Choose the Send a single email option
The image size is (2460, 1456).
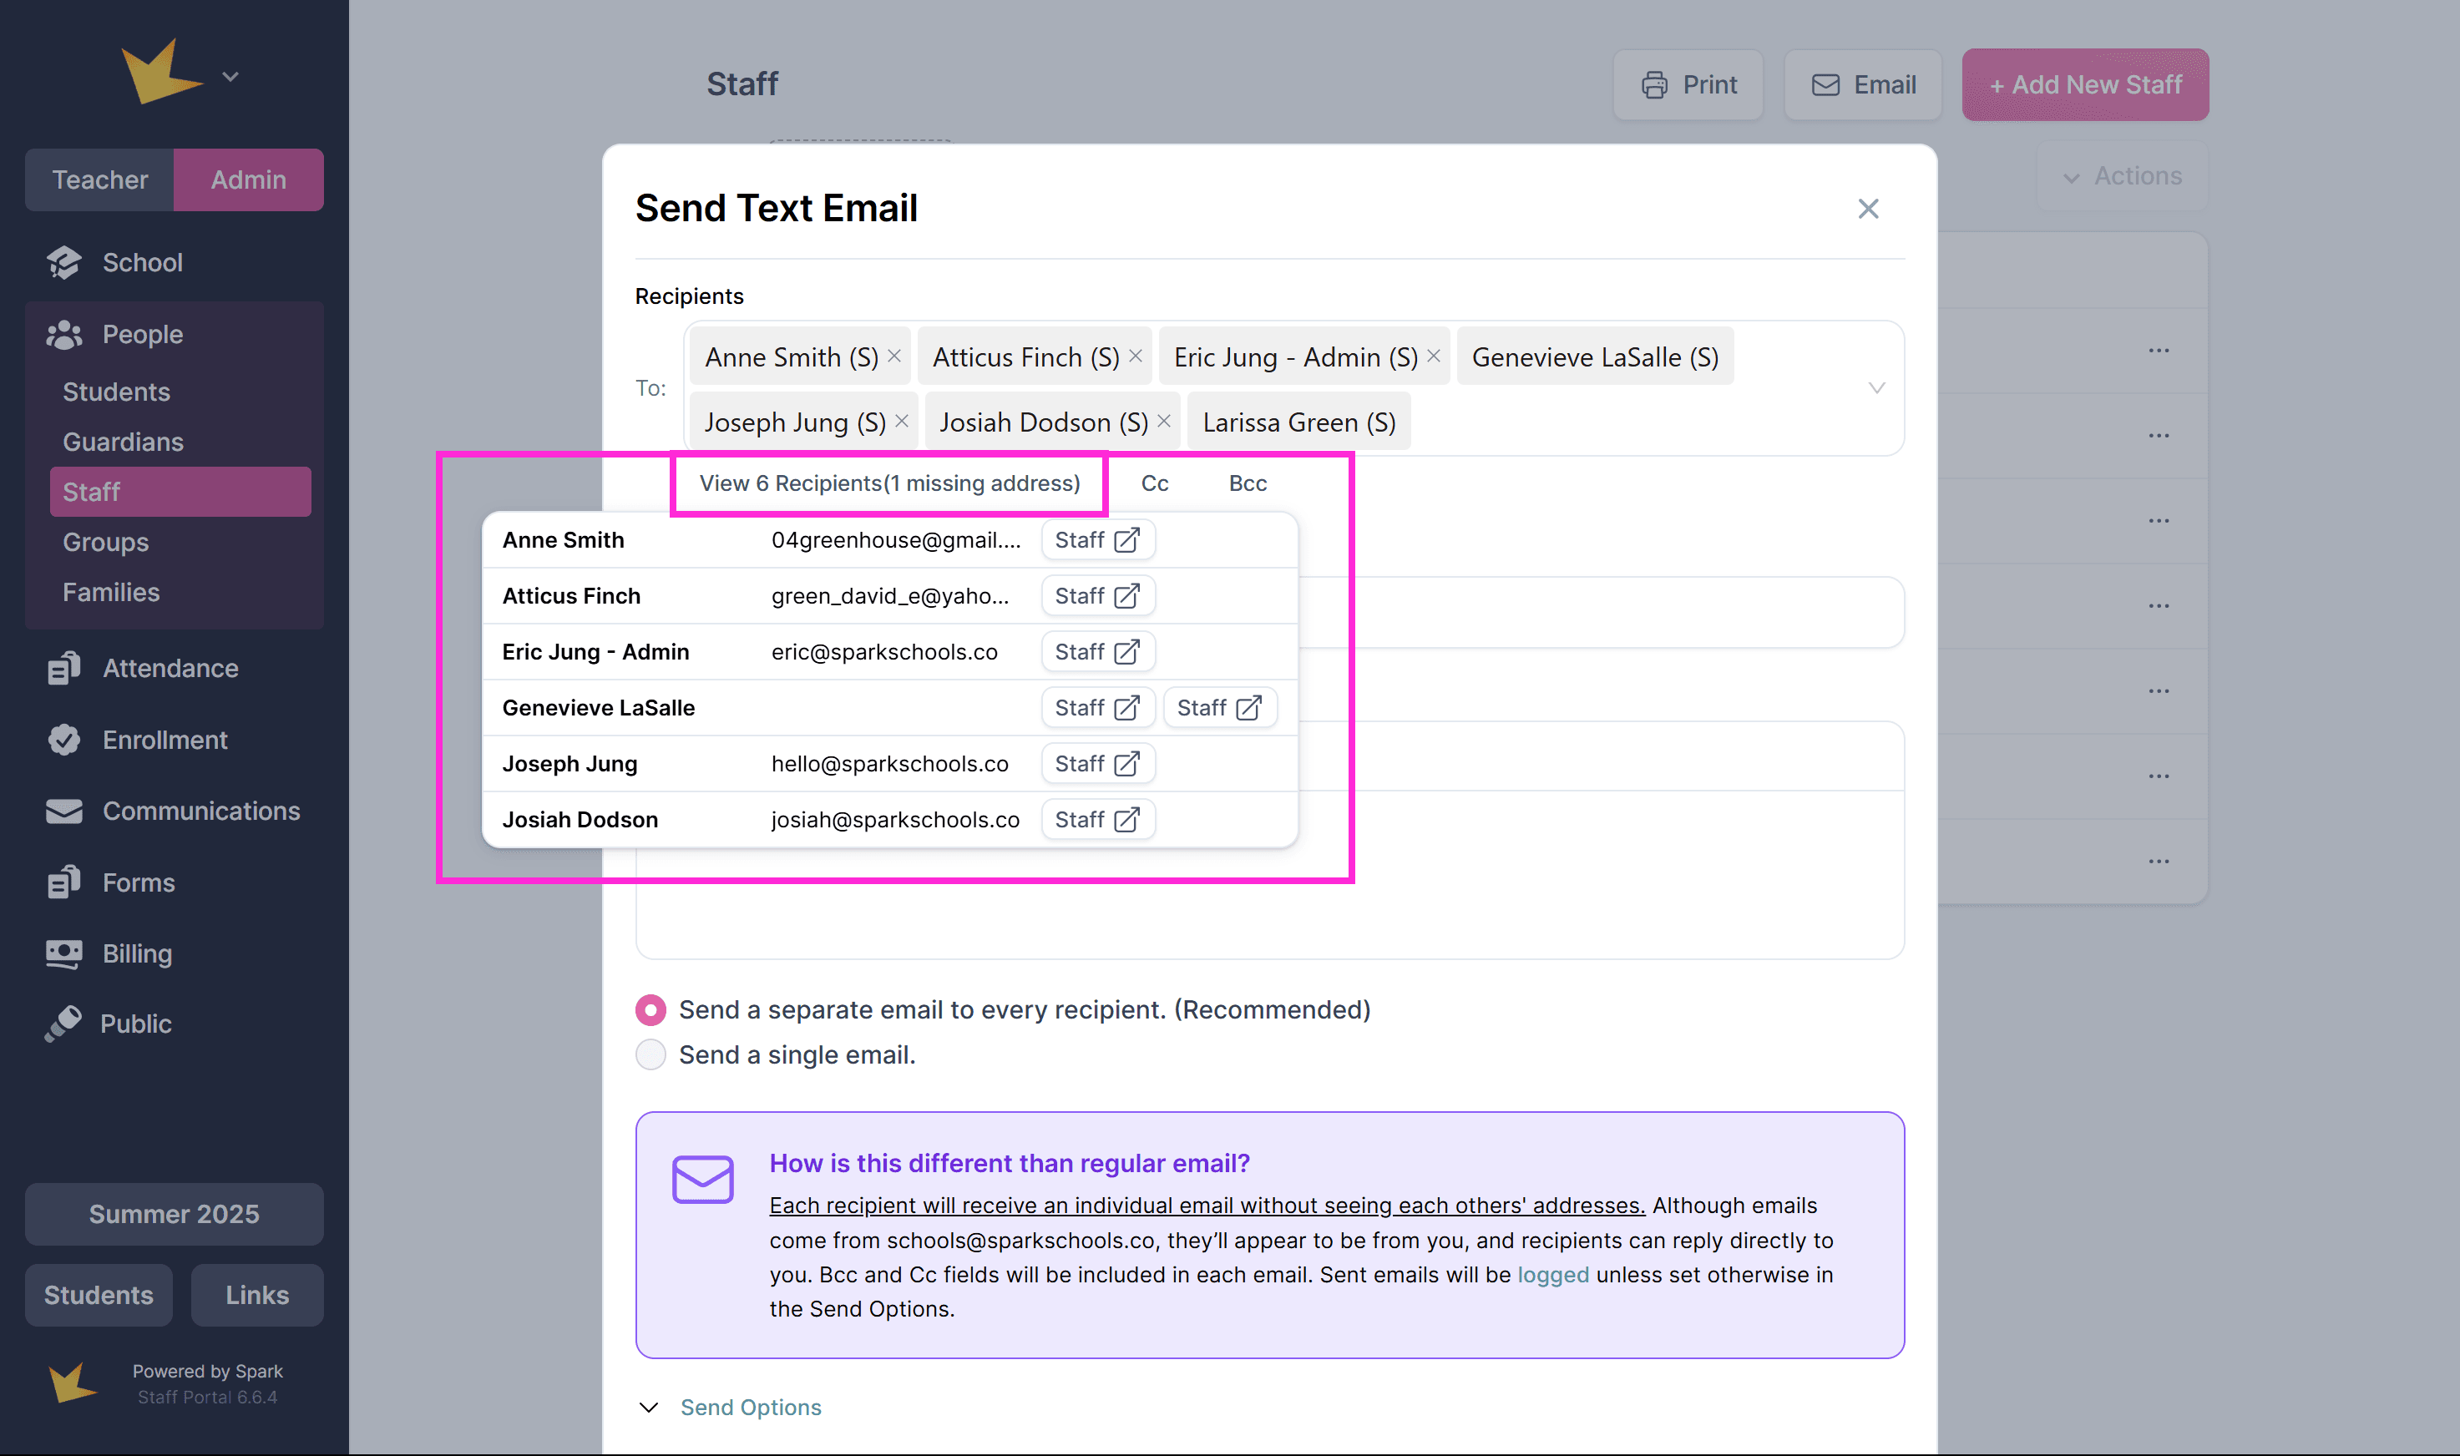pyautogui.click(x=650, y=1054)
